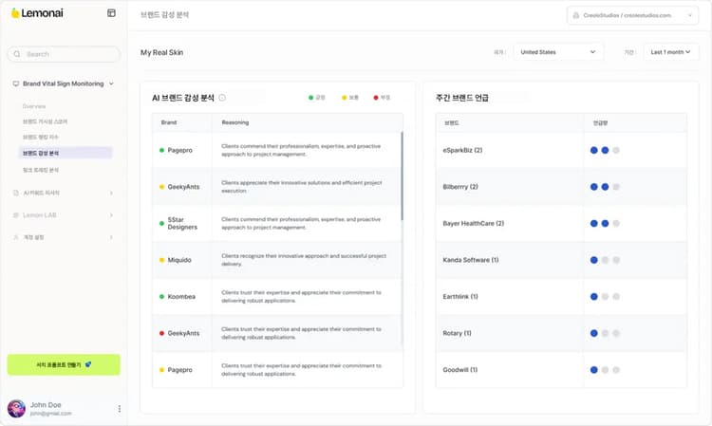Expand the Lemon LAB sidebar section
The width and height of the screenshot is (712, 426).
click(64, 214)
